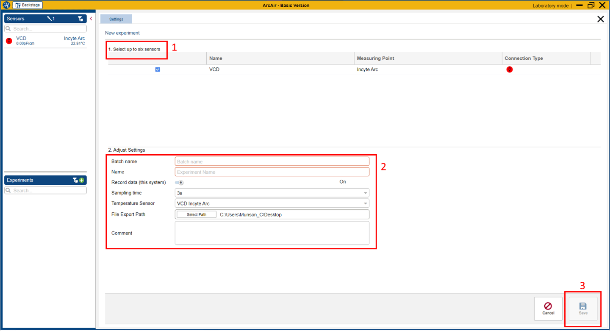Click the Sensors panel filter icon
This screenshot has height=331, width=610.
(80, 19)
